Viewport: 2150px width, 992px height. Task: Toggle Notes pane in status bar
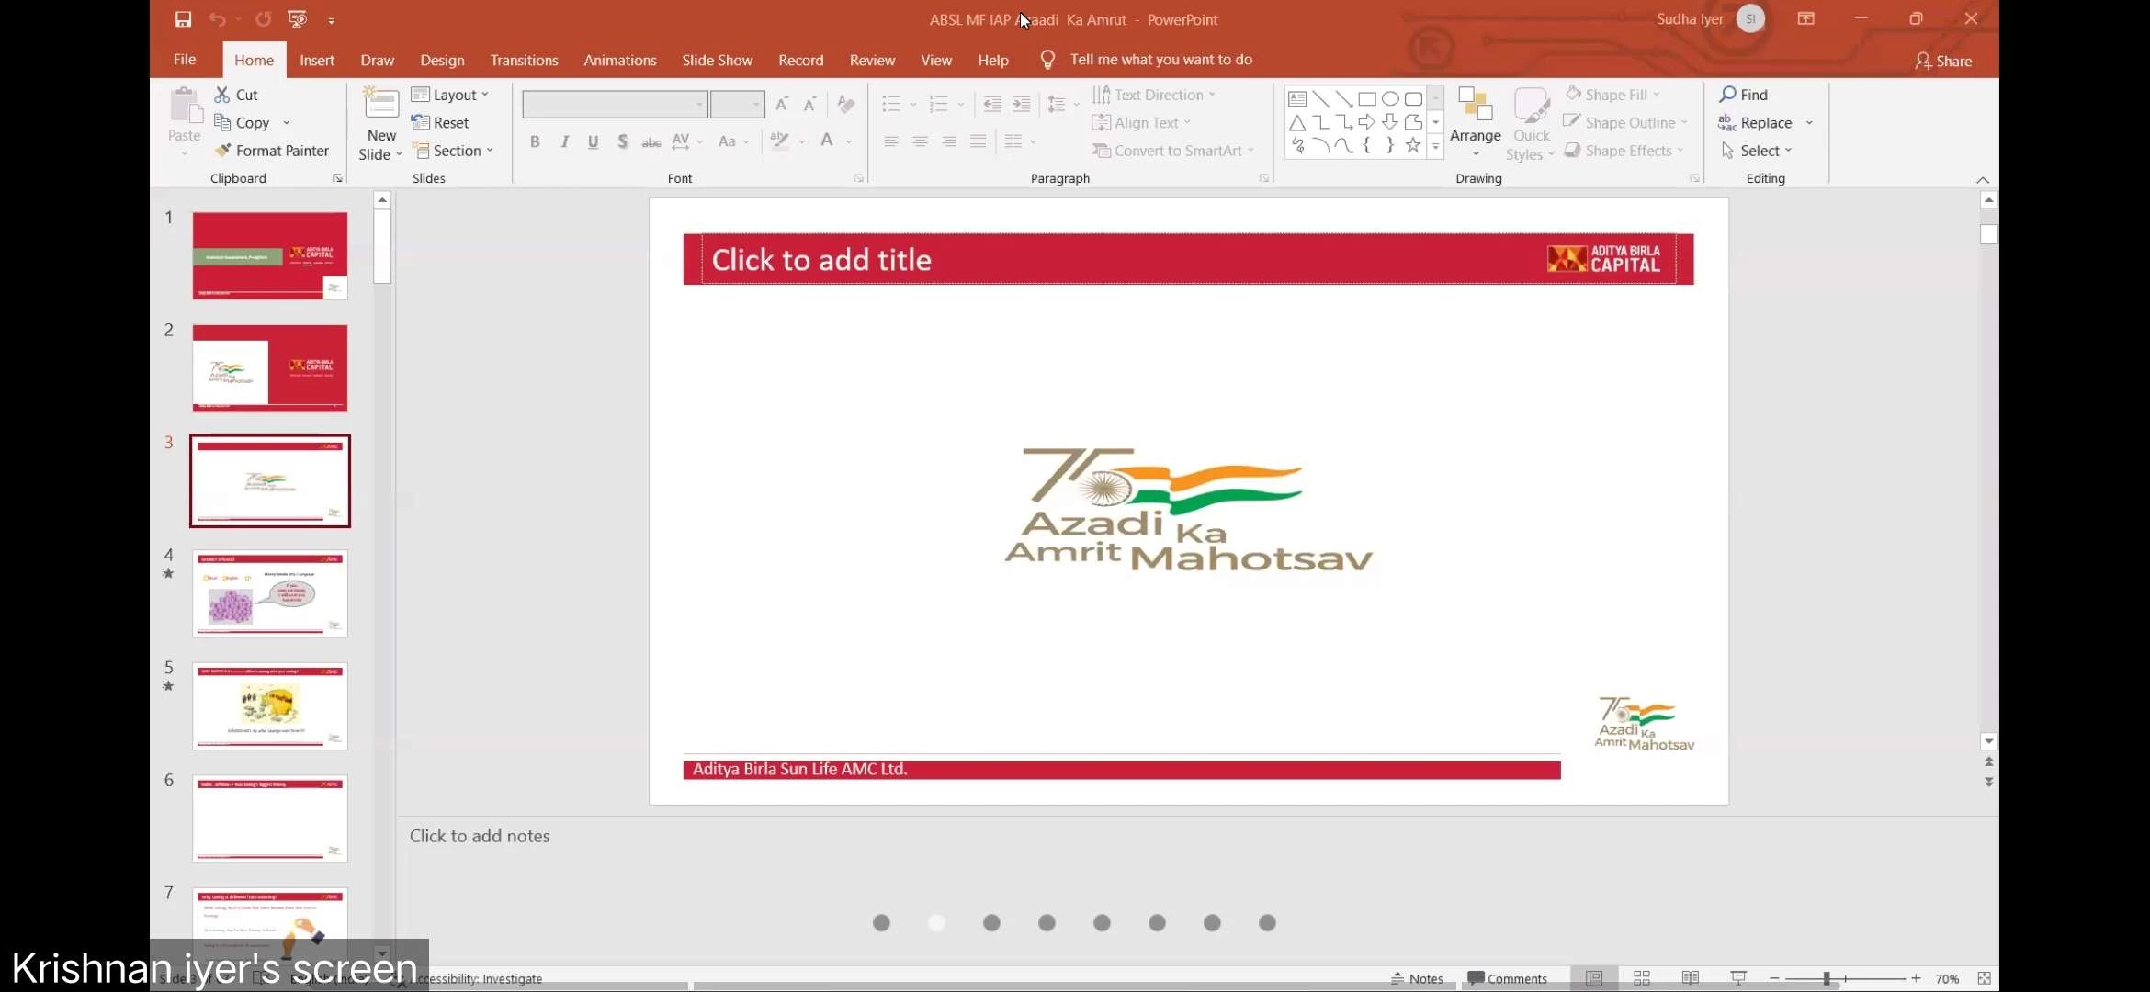click(1417, 978)
